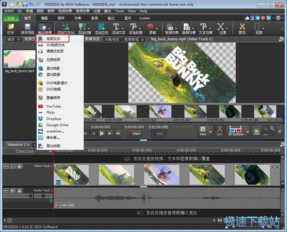Open a project with 打开 icon
The image size is (287, 232).
coord(10,29)
